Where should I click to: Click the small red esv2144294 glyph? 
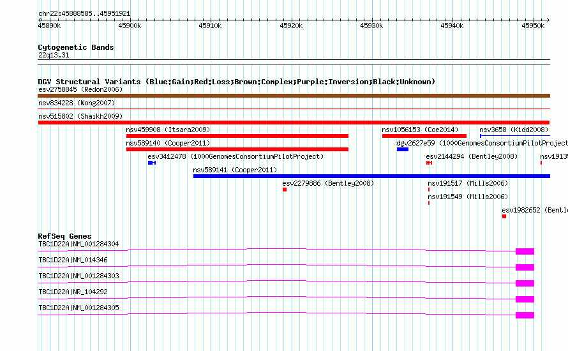point(430,163)
